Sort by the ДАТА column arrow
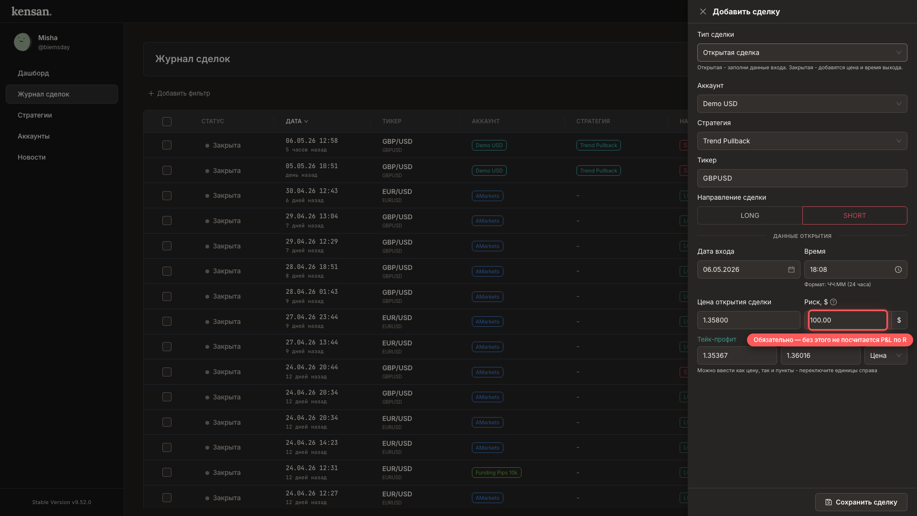 [306, 121]
